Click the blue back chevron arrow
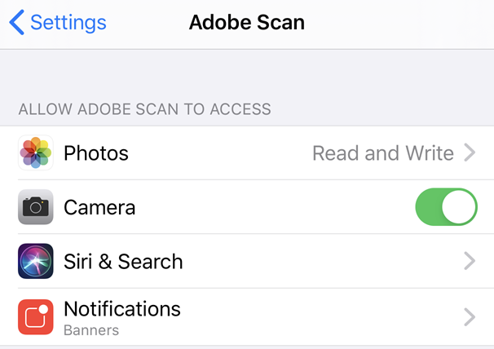The width and height of the screenshot is (494, 349). [x=17, y=22]
